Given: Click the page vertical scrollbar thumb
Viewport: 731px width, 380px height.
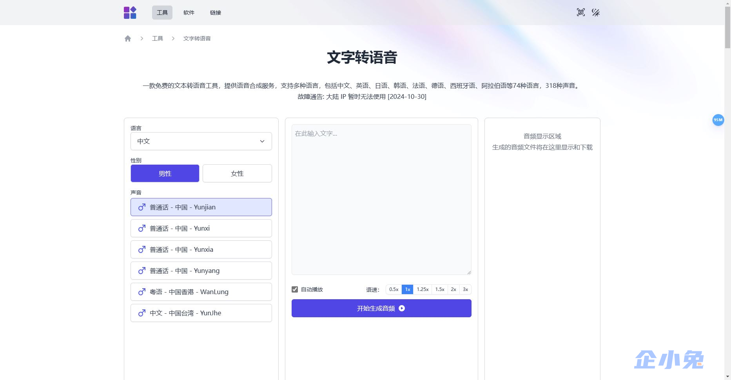Looking at the screenshot, I should (727, 27).
